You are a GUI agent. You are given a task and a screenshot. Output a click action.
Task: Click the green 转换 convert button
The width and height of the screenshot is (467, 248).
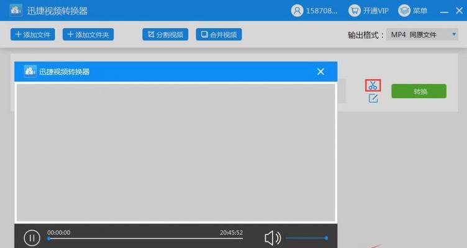(x=419, y=91)
